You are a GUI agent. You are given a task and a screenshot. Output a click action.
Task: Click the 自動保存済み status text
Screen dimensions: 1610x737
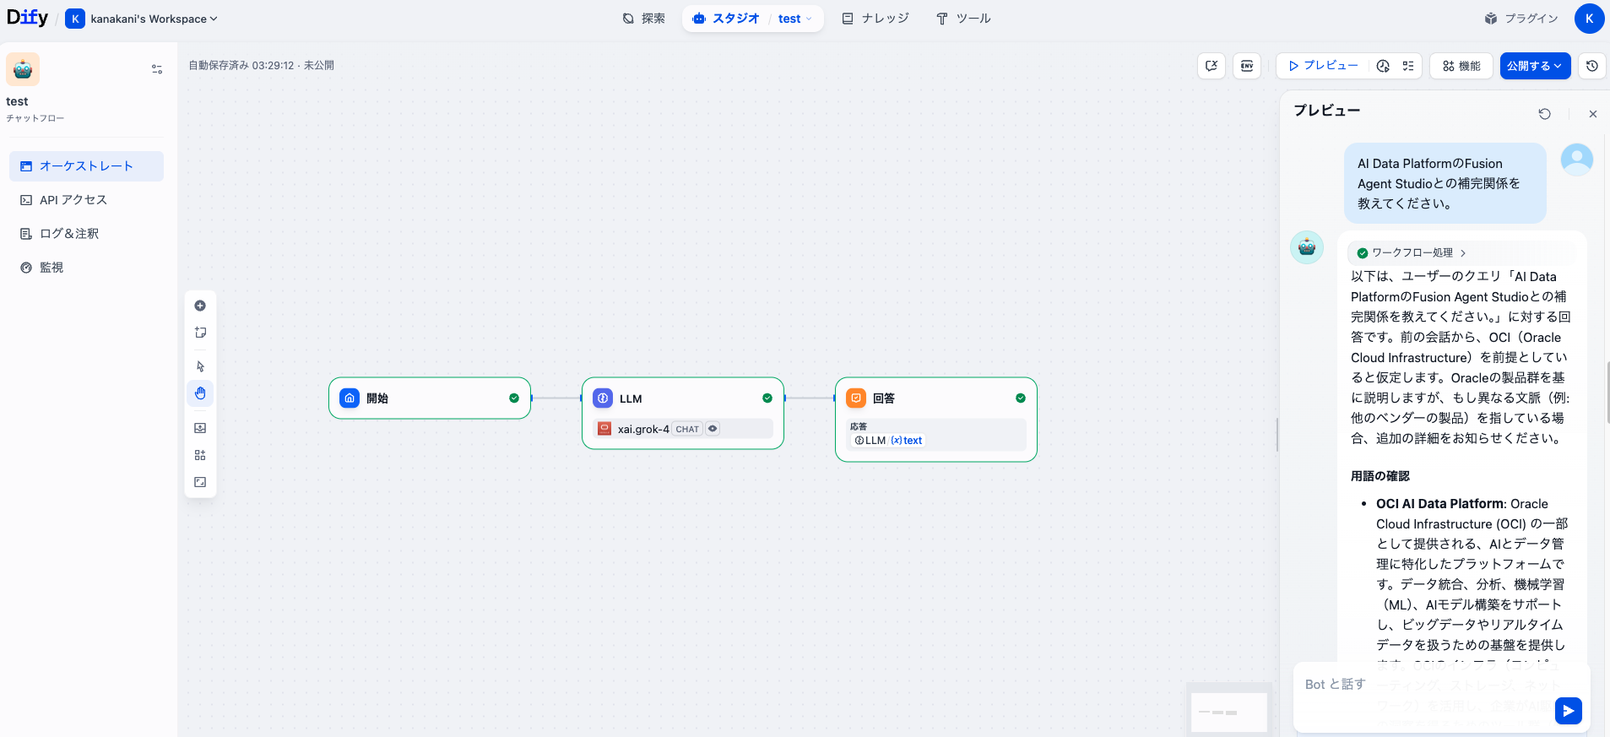coord(261,65)
